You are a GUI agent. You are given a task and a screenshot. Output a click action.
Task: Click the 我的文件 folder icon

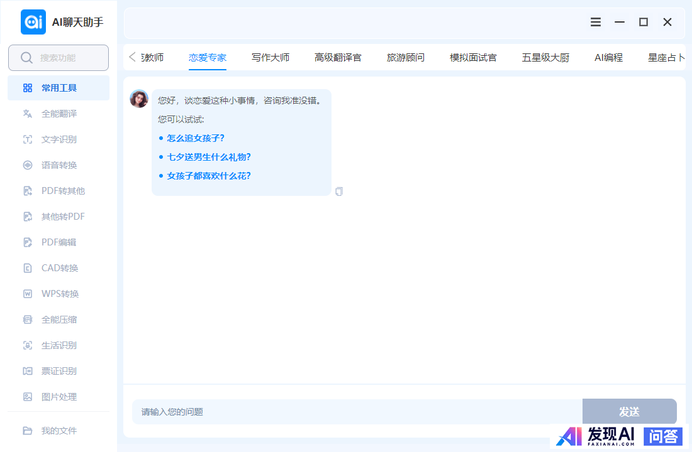tap(27, 431)
